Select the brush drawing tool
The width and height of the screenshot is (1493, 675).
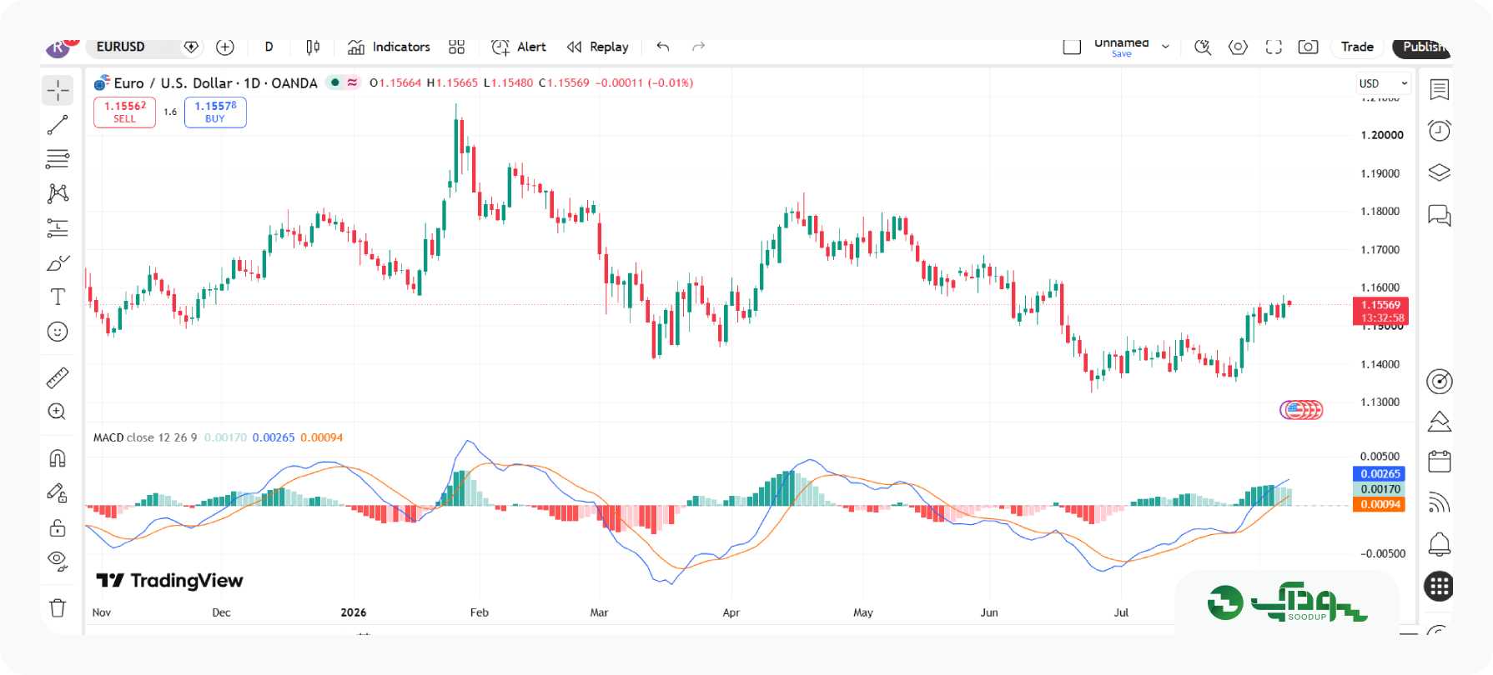(x=58, y=263)
